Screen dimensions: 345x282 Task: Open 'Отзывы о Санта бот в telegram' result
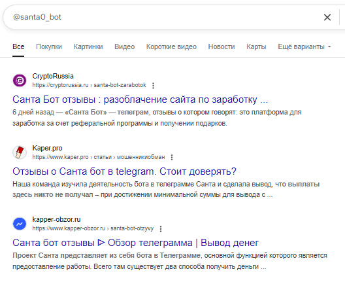124,171
